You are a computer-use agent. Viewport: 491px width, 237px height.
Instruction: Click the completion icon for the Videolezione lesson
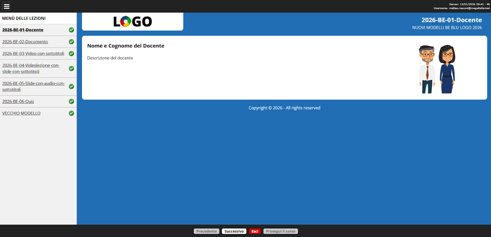[71, 68]
